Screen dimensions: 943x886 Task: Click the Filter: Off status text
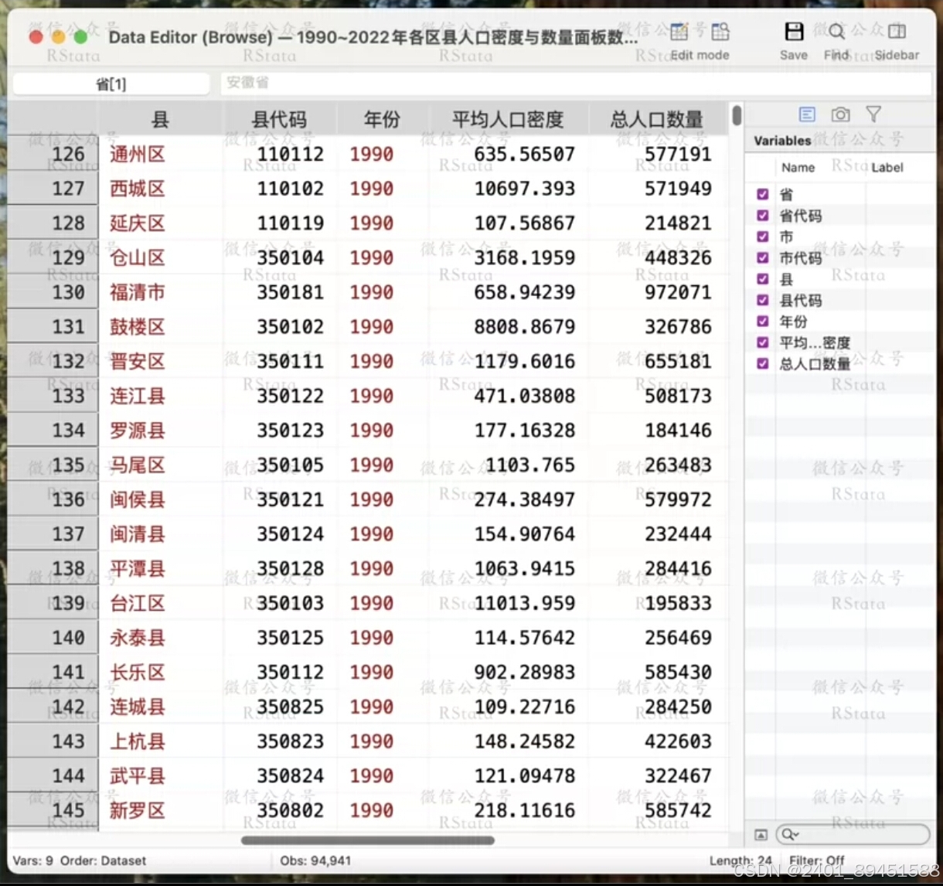[x=816, y=860]
